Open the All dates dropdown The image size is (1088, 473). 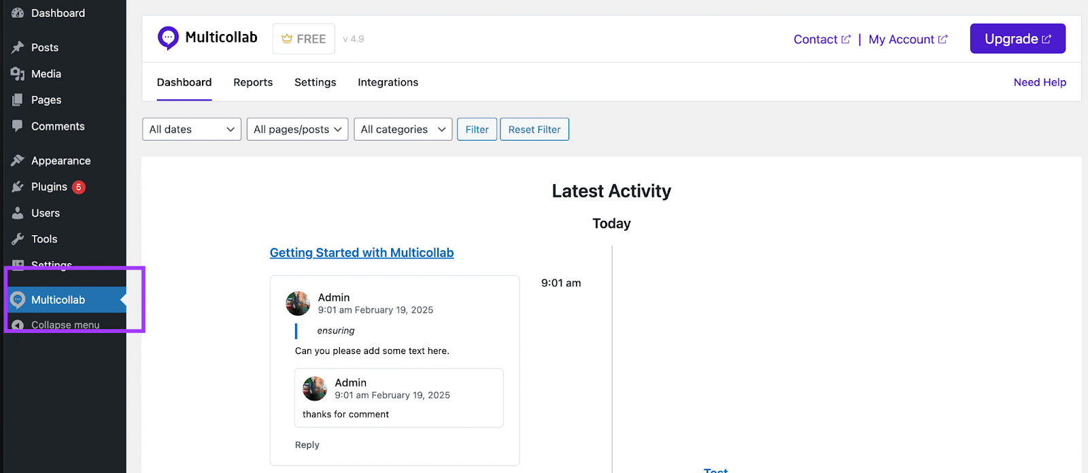pos(192,129)
